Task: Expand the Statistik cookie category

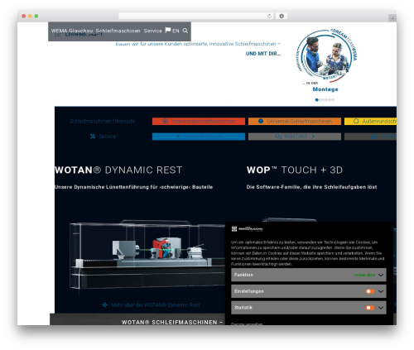Action: (x=381, y=308)
